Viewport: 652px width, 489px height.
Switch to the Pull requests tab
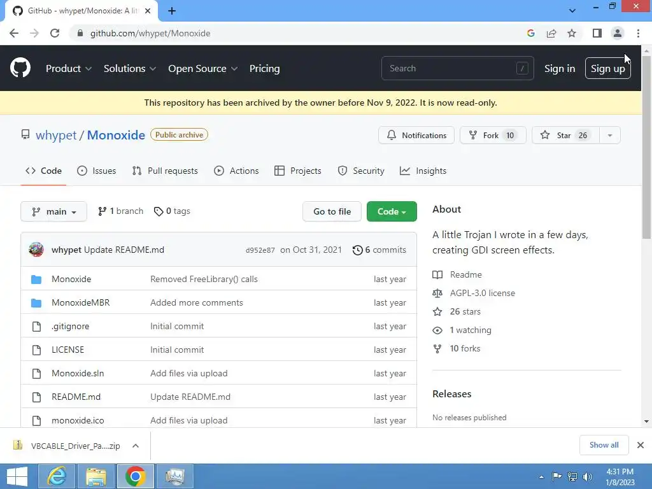[165, 171]
